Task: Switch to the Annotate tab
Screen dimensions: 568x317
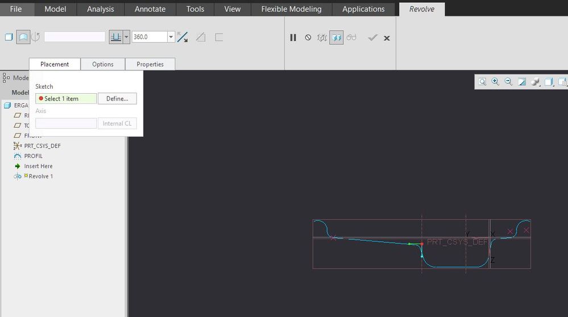Action: coord(150,9)
